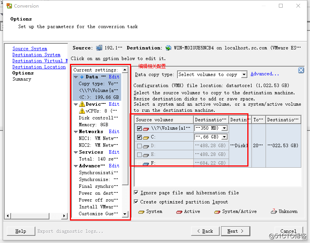Go to Destination Location step
This screenshot has height=243, width=310.
tap(39, 67)
